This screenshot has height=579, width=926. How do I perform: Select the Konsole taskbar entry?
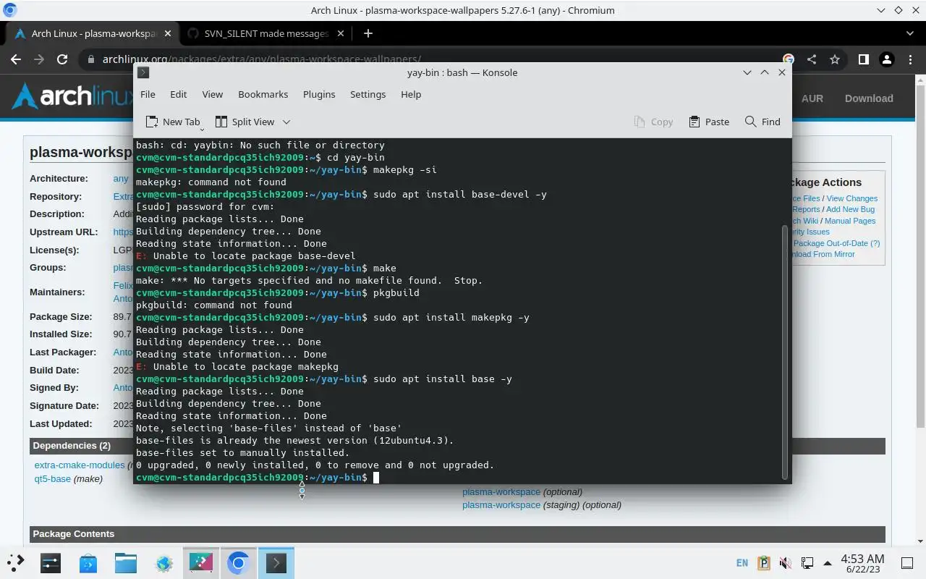click(x=276, y=562)
